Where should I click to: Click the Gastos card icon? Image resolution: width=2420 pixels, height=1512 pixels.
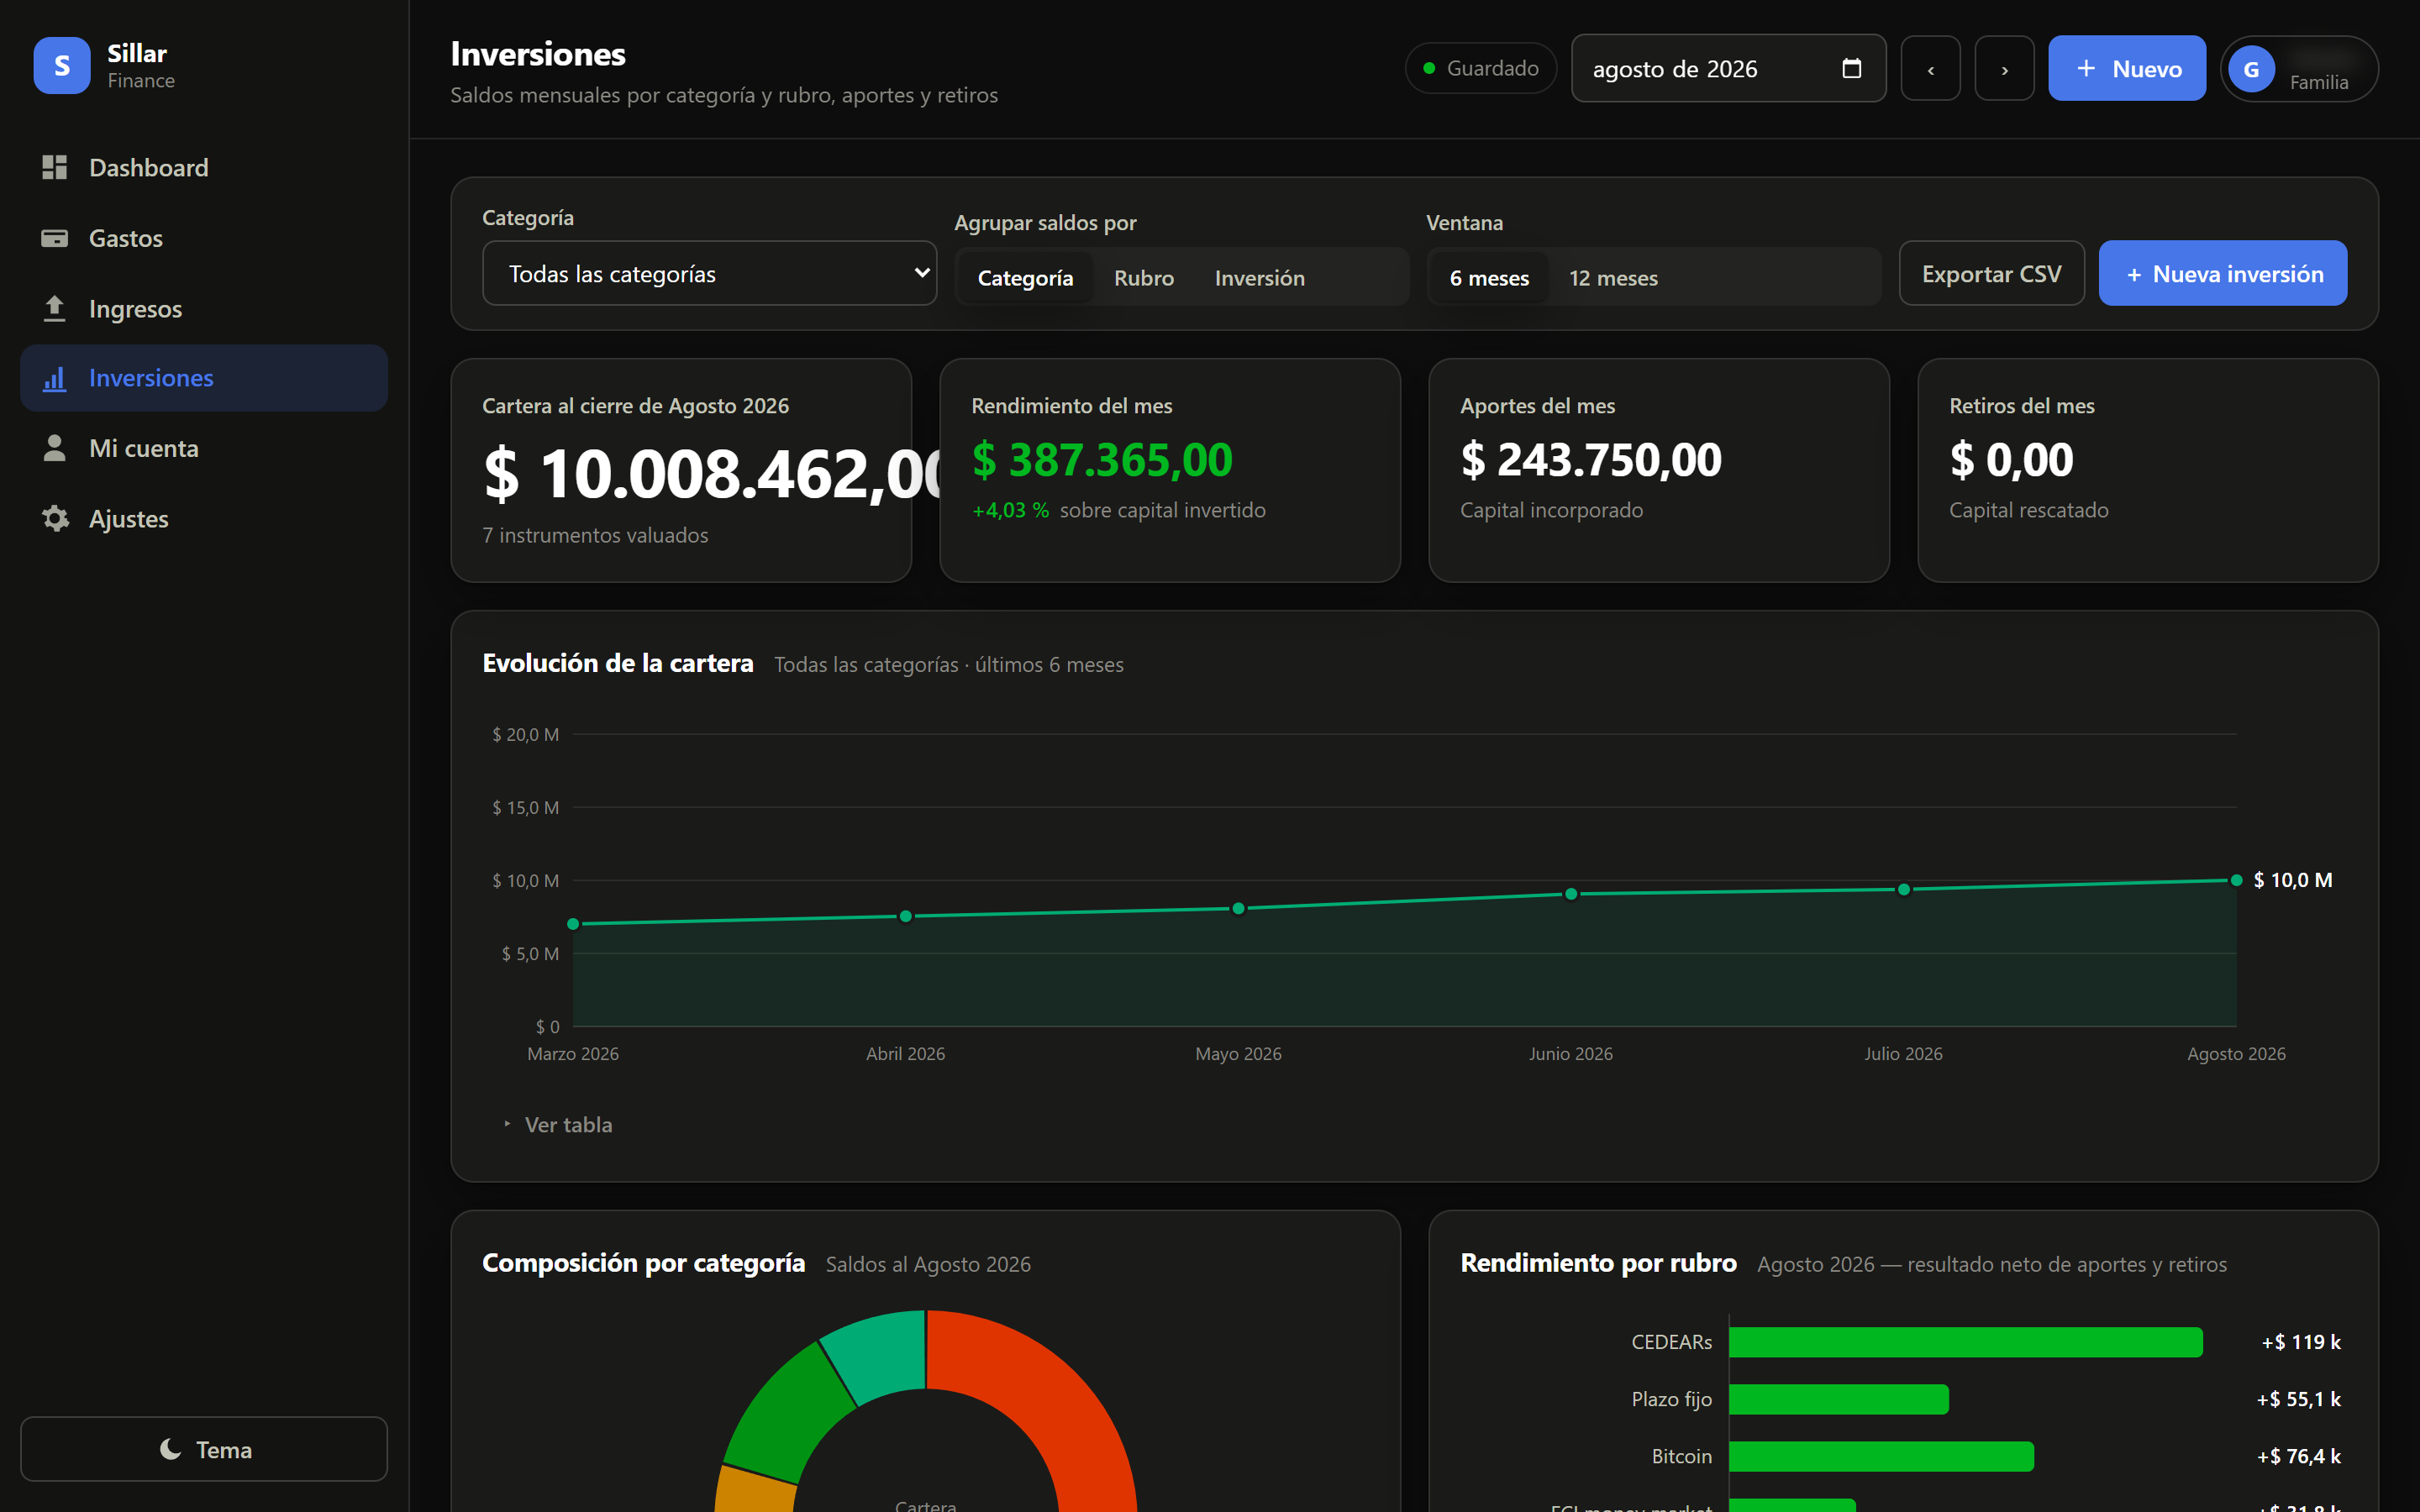(x=54, y=238)
